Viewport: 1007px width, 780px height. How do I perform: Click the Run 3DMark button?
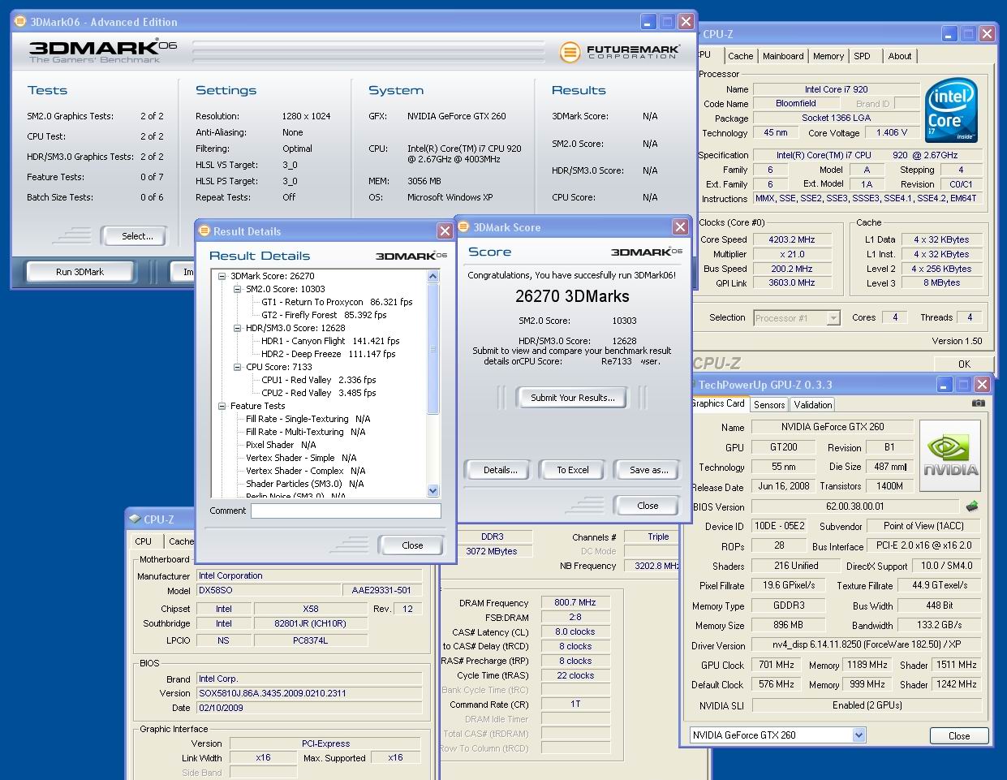(x=80, y=272)
